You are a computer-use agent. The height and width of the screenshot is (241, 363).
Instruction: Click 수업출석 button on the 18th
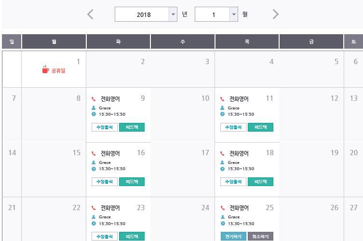point(233,182)
